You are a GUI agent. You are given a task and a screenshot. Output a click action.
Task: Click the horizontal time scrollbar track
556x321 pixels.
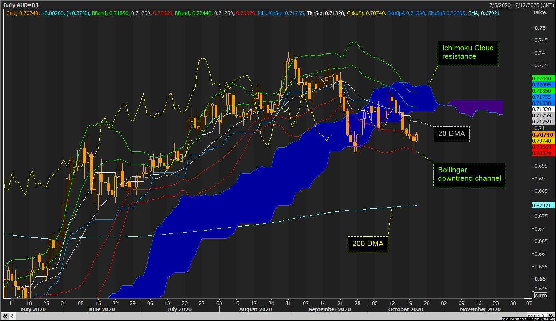[271, 316]
